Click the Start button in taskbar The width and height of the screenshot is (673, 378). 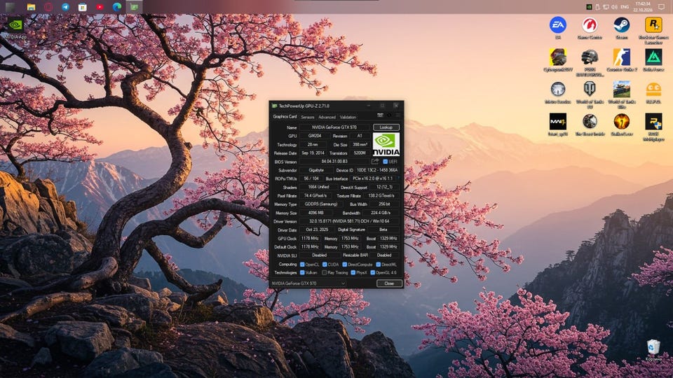[11, 7]
